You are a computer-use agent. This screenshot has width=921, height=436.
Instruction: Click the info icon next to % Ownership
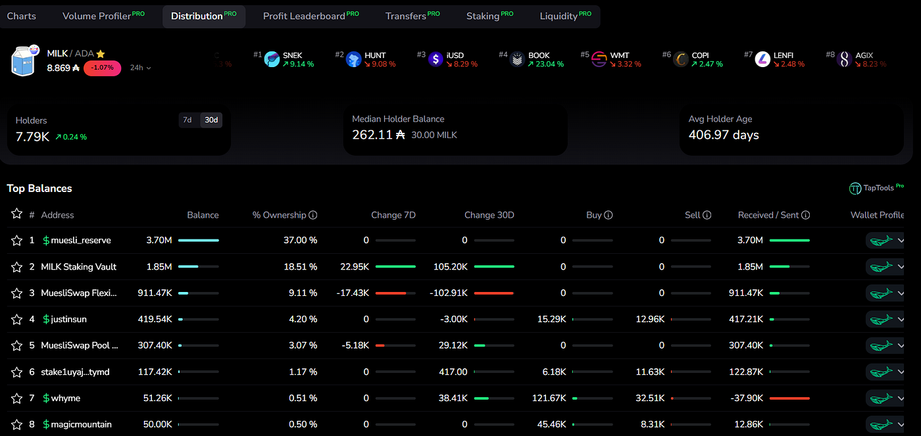coord(313,215)
